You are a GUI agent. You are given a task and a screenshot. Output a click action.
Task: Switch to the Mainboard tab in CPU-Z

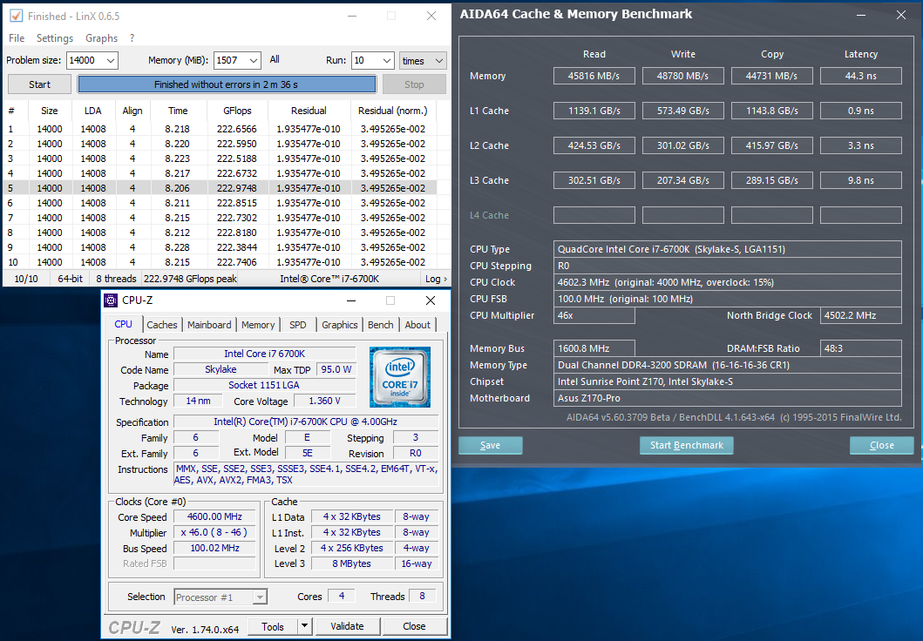click(x=209, y=325)
